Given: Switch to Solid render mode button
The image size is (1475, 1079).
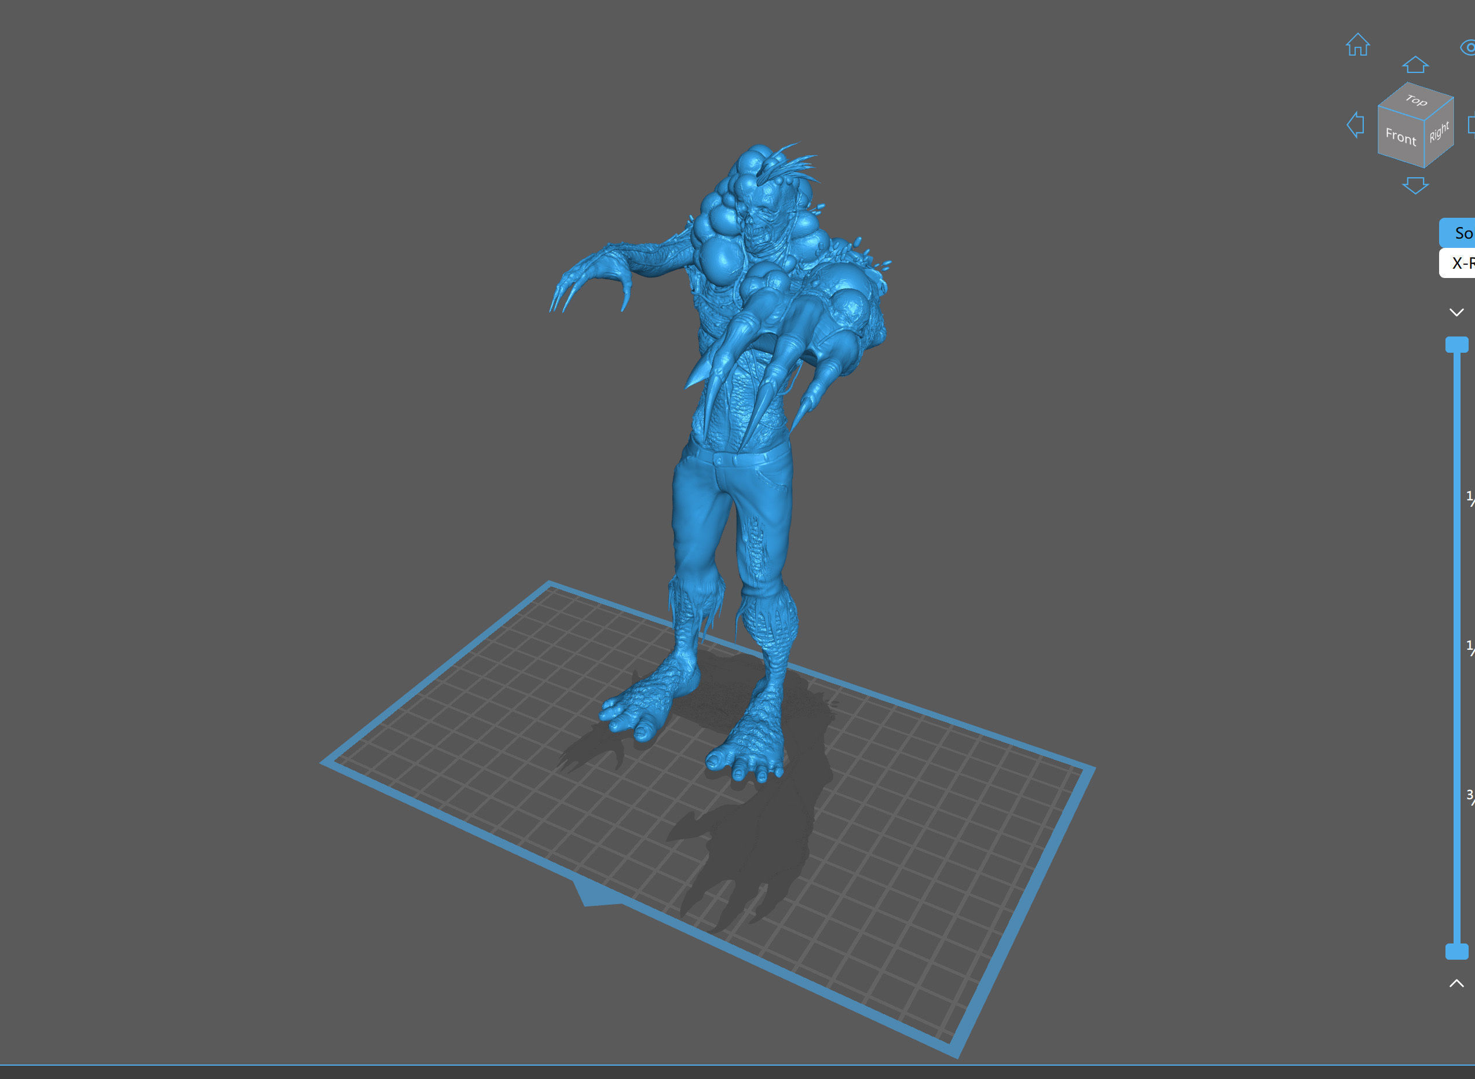Looking at the screenshot, I should pyautogui.click(x=1458, y=232).
